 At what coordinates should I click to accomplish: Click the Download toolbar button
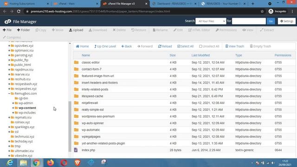(x=98, y=30)
